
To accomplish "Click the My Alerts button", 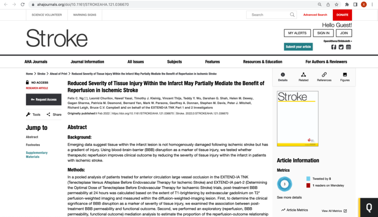I will point(297,33).
